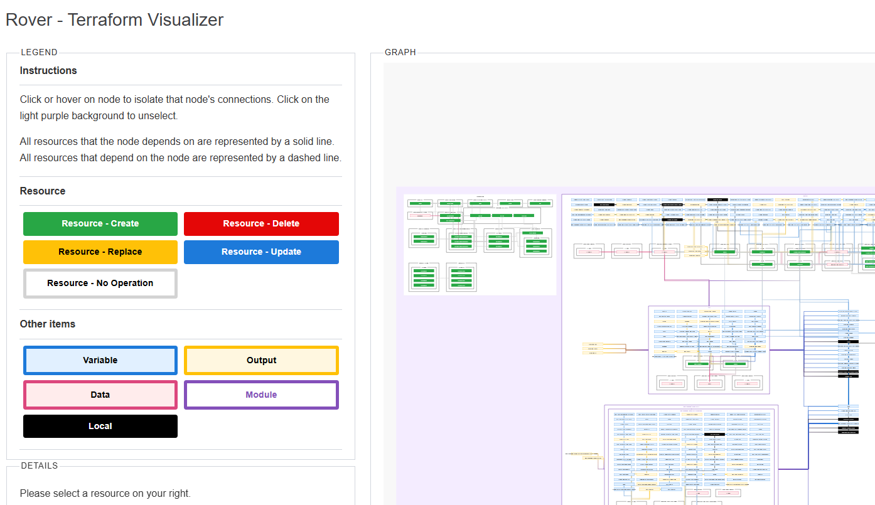This screenshot has width=875, height=505.
Task: Click the Resource - Replace legend icon
Action: click(x=100, y=251)
